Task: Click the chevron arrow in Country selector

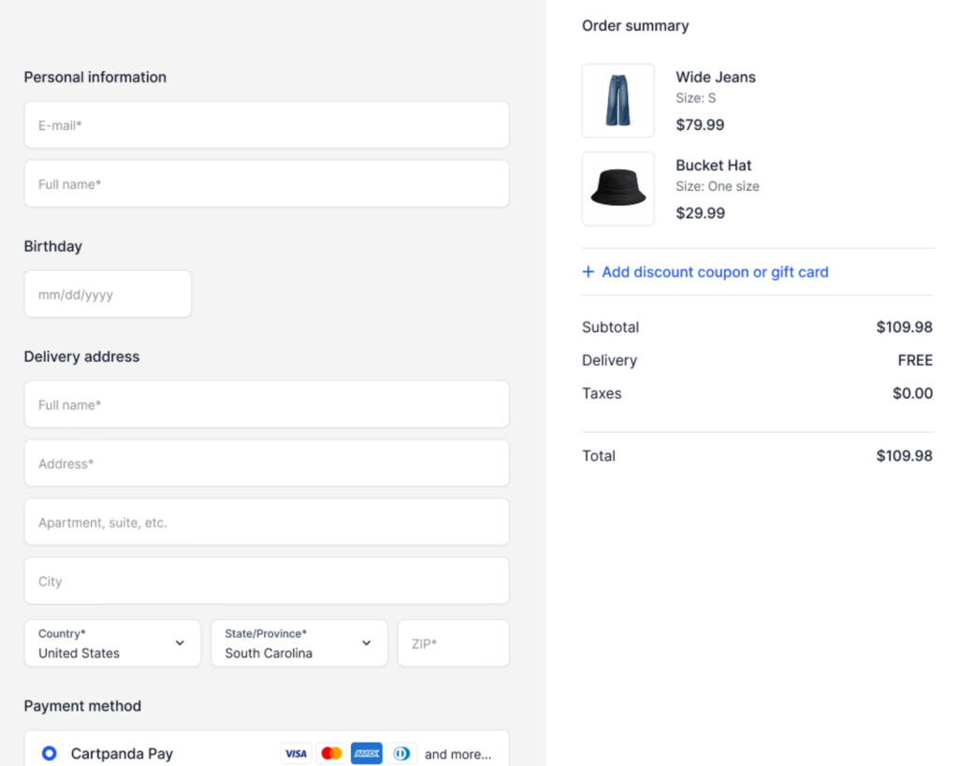Action: (180, 643)
